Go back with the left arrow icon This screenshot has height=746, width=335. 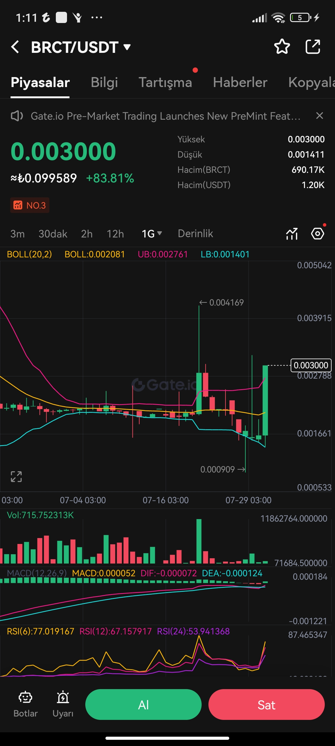[15, 47]
